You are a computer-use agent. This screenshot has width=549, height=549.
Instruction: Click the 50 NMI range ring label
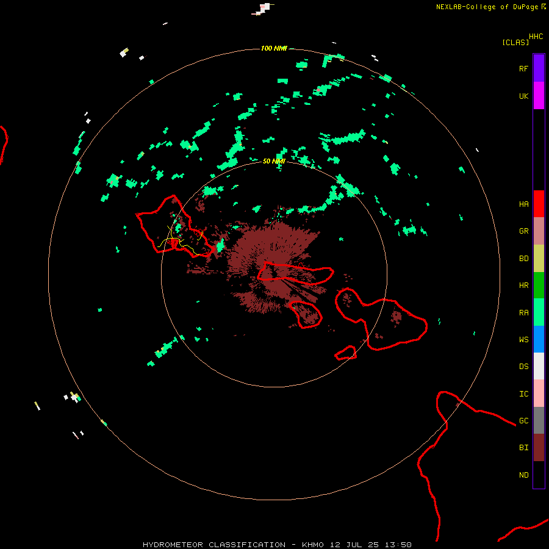274,162
